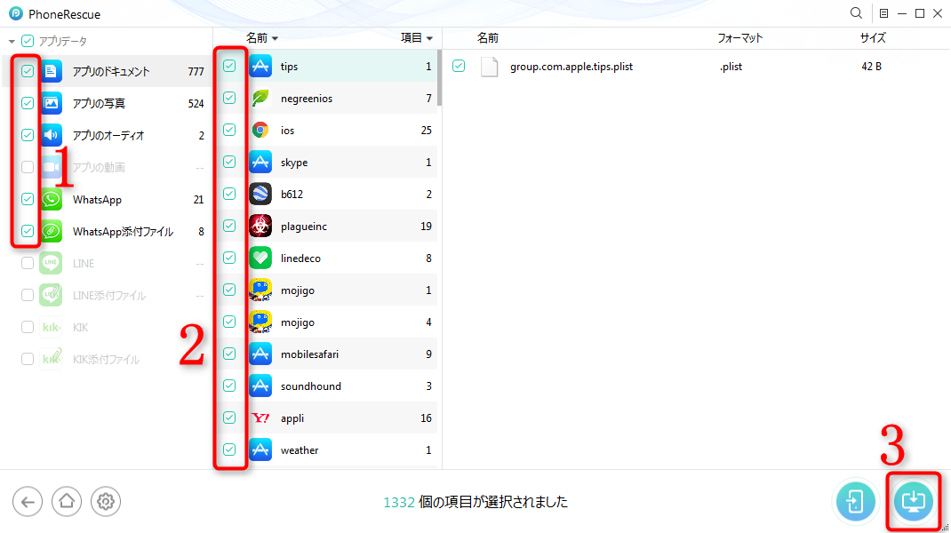Uncheck the アプリデータ root checkbox
This screenshot has height=533, width=951.
28,41
